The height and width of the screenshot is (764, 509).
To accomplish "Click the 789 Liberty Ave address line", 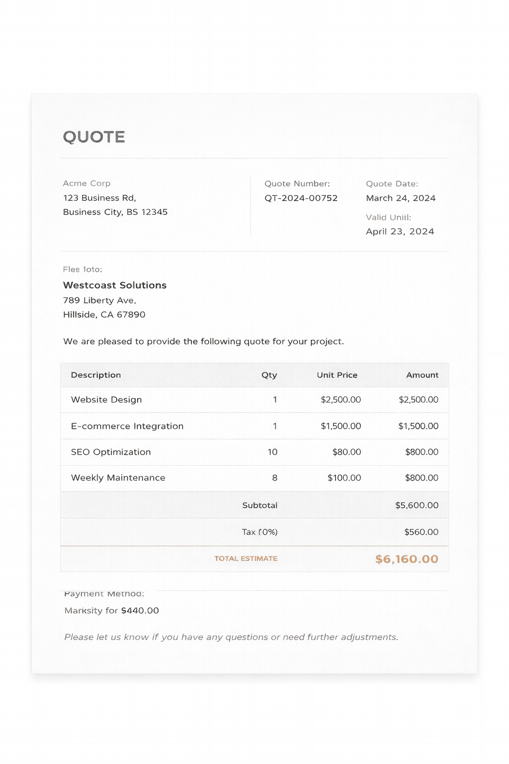I will 99,300.
